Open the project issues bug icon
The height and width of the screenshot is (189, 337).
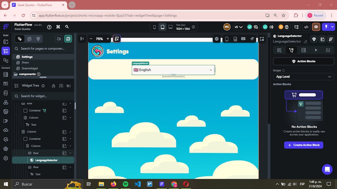(x=287, y=27)
